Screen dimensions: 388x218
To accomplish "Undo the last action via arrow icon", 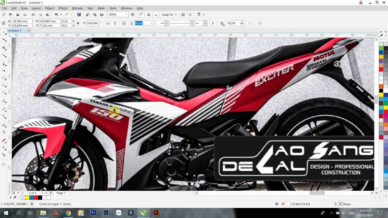I will tap(56, 15).
